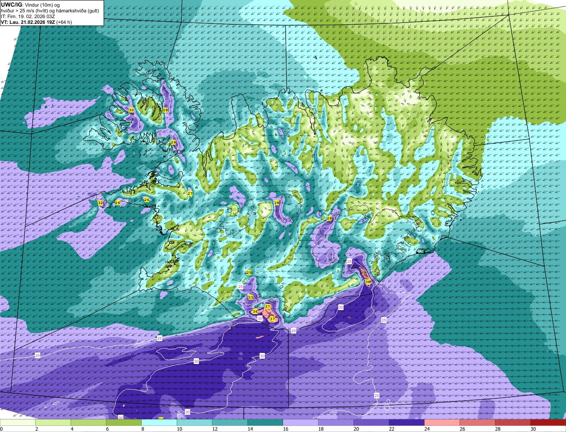Screen dimensions: 566x432
Task: Click the yellow gust label 32
Action: (x=100, y=203)
